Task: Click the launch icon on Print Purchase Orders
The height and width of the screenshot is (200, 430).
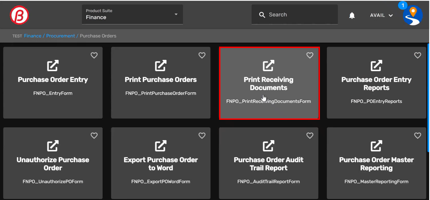Action: pos(161,66)
